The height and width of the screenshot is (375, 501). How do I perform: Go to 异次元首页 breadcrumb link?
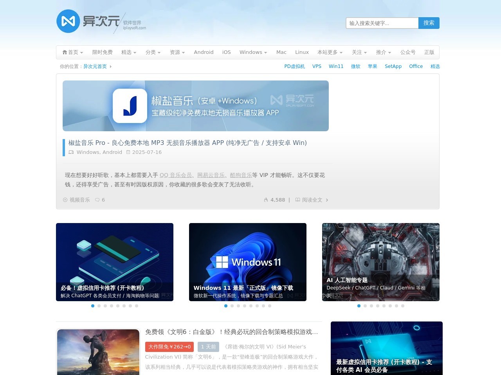(95, 66)
